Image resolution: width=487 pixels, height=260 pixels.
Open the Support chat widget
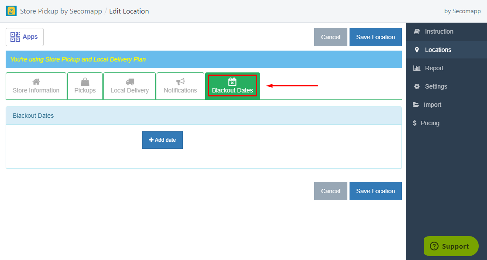451,246
